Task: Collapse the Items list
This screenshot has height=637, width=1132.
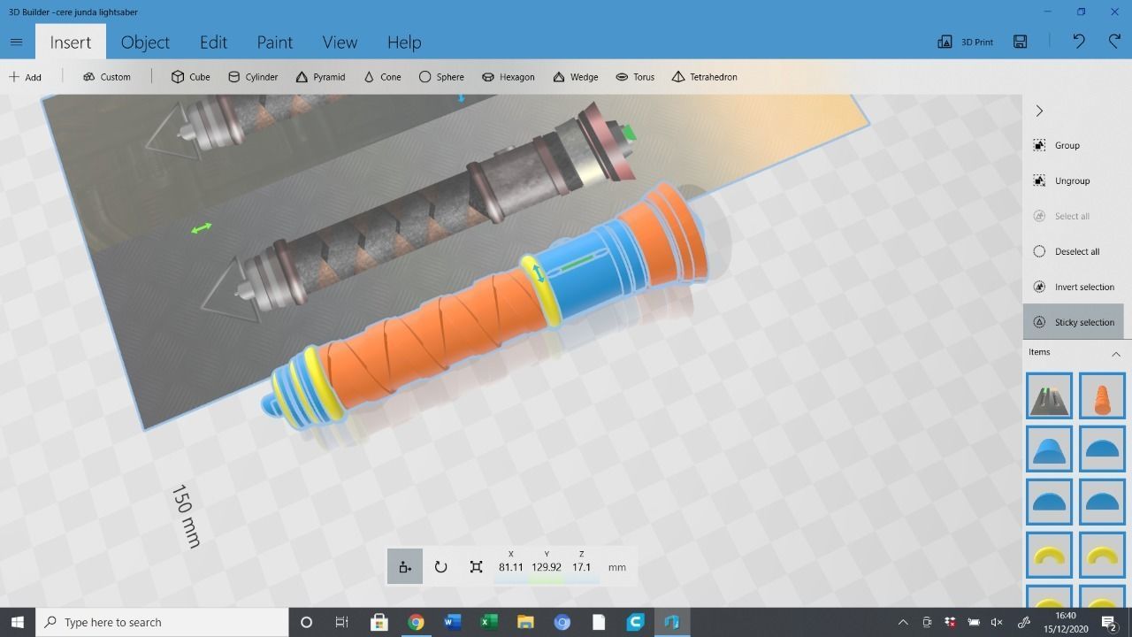Action: click(1116, 354)
